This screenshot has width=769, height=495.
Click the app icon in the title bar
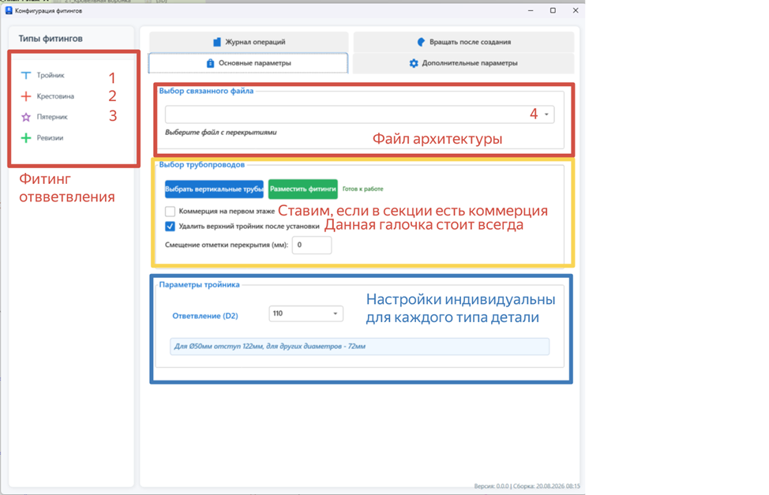point(9,10)
